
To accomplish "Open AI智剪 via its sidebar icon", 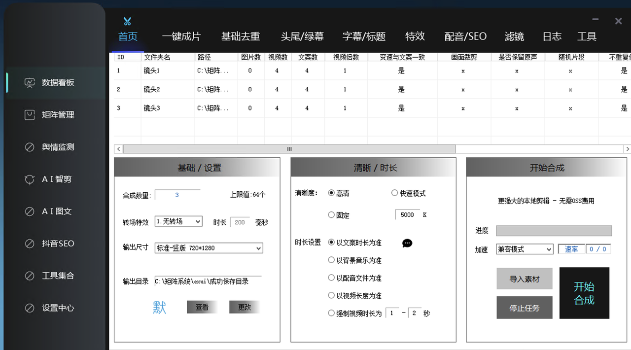I will click(x=30, y=179).
